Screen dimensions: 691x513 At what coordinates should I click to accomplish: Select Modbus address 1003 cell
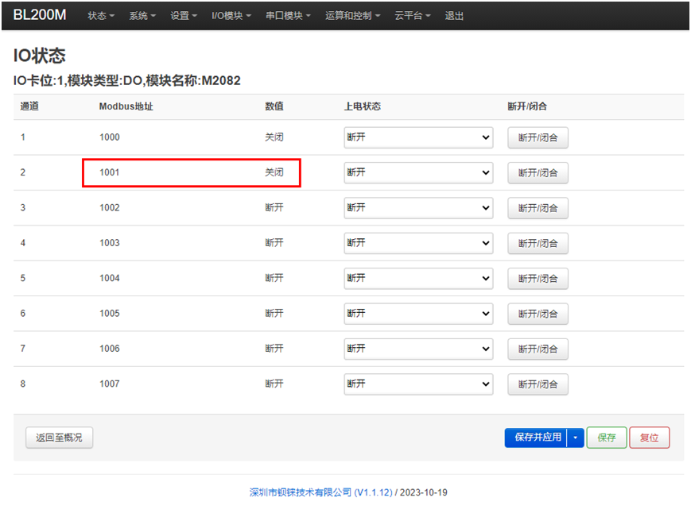tap(109, 243)
